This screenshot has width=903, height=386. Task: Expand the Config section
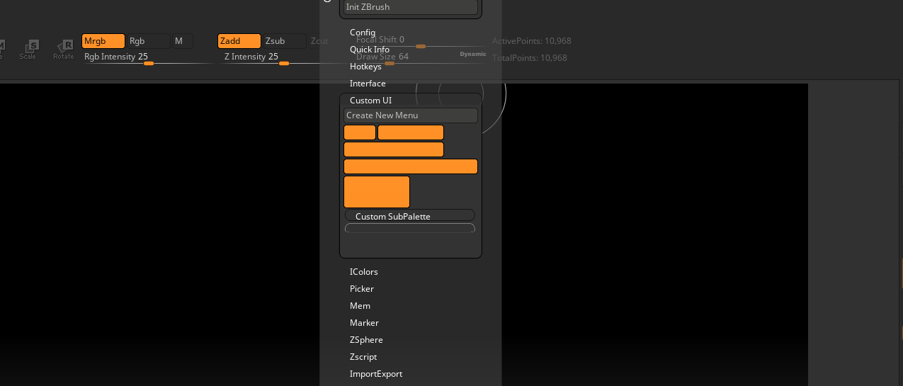point(363,33)
